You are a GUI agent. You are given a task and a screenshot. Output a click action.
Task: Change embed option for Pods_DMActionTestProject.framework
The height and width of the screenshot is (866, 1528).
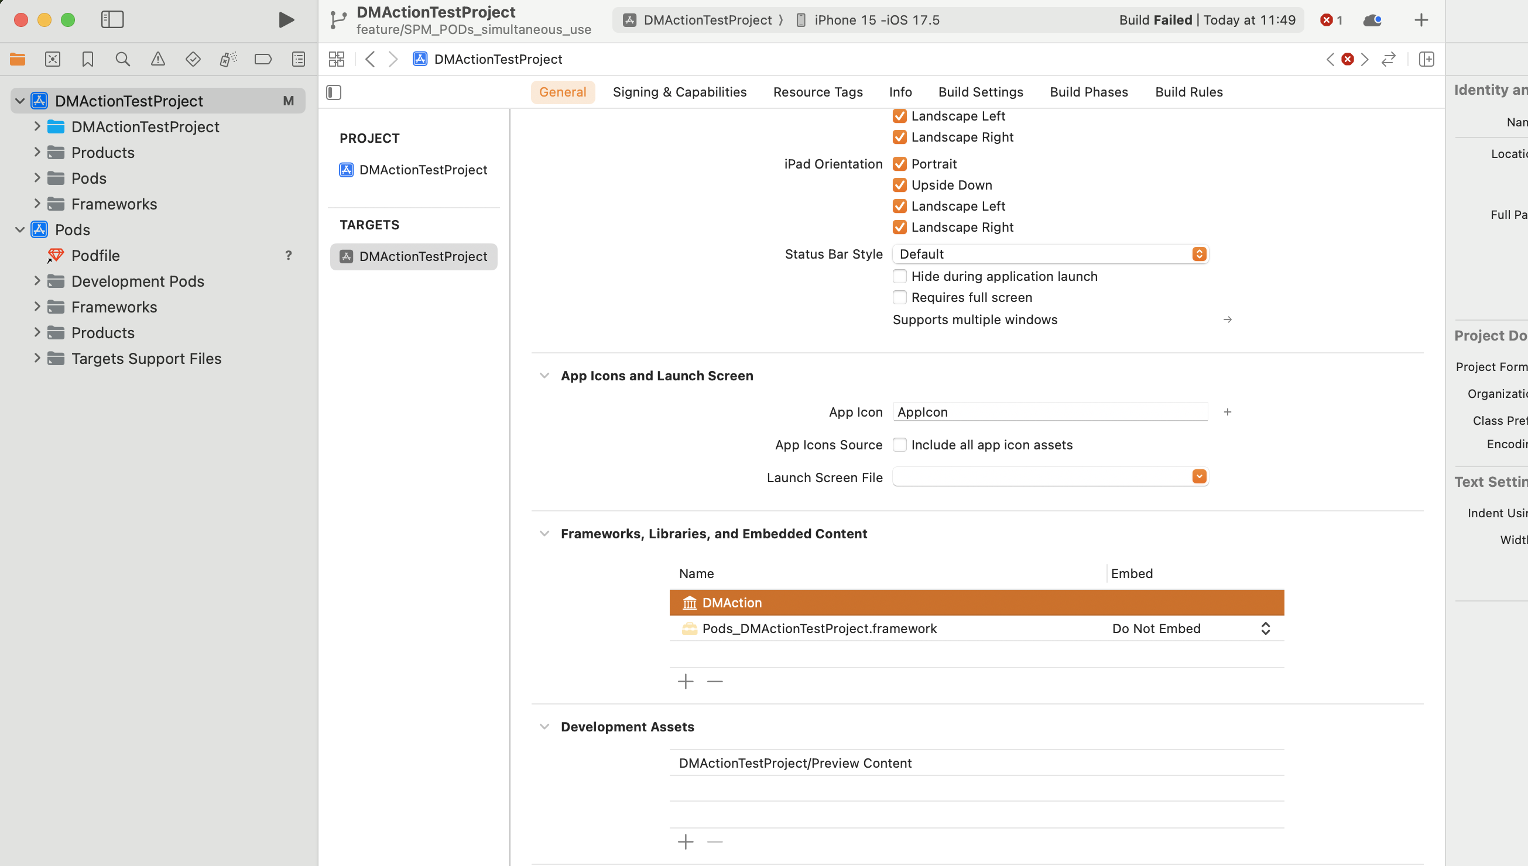(x=1192, y=628)
